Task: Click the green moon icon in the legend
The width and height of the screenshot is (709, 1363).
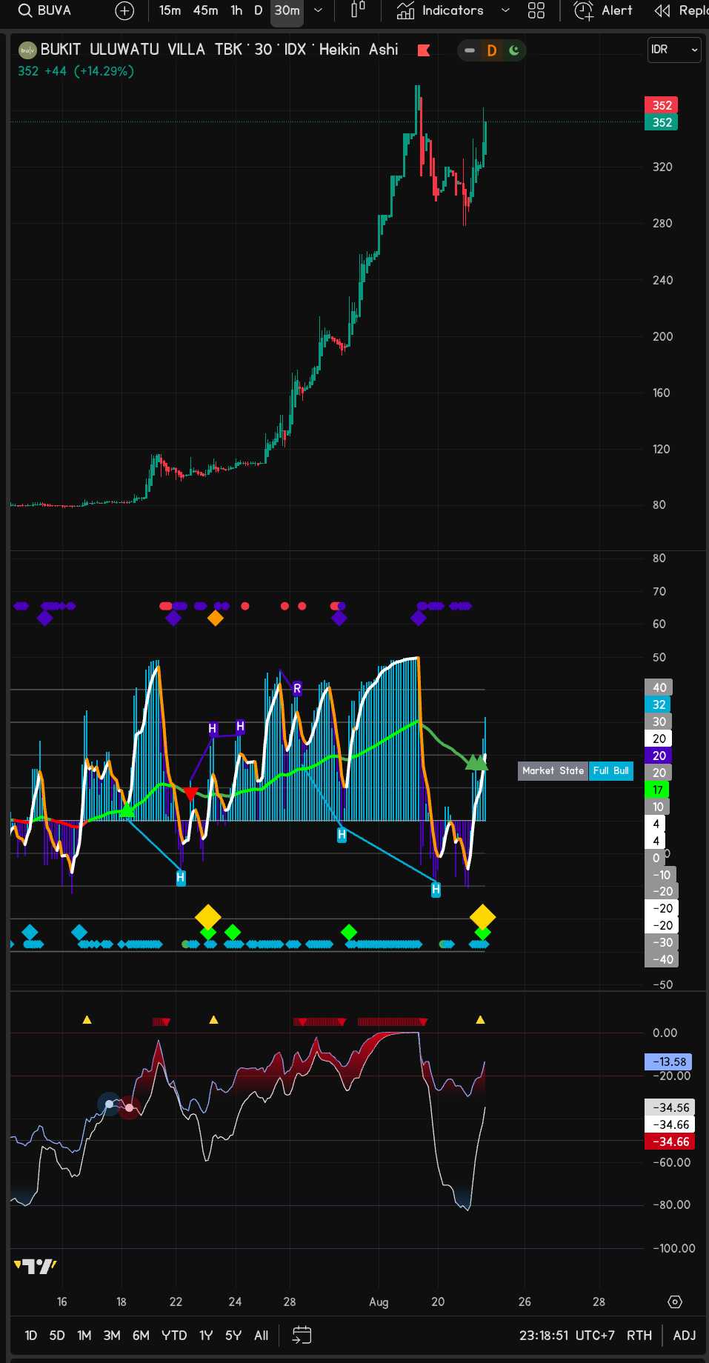Action: coord(514,50)
